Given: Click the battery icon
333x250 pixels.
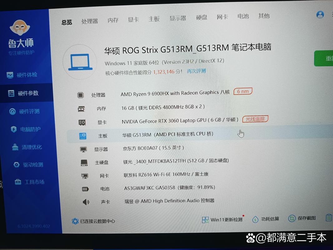Looking at the screenshot, I should 86,189.
